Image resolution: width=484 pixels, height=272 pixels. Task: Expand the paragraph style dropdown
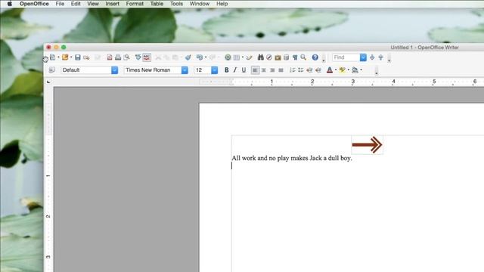click(x=114, y=70)
